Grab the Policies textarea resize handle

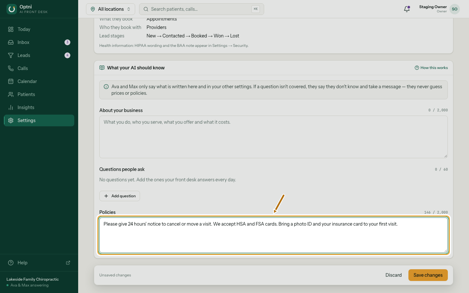click(x=446, y=251)
